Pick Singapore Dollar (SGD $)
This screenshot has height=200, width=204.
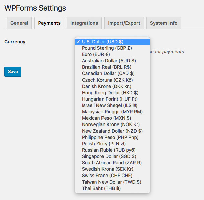pyautogui.click(x=113, y=157)
